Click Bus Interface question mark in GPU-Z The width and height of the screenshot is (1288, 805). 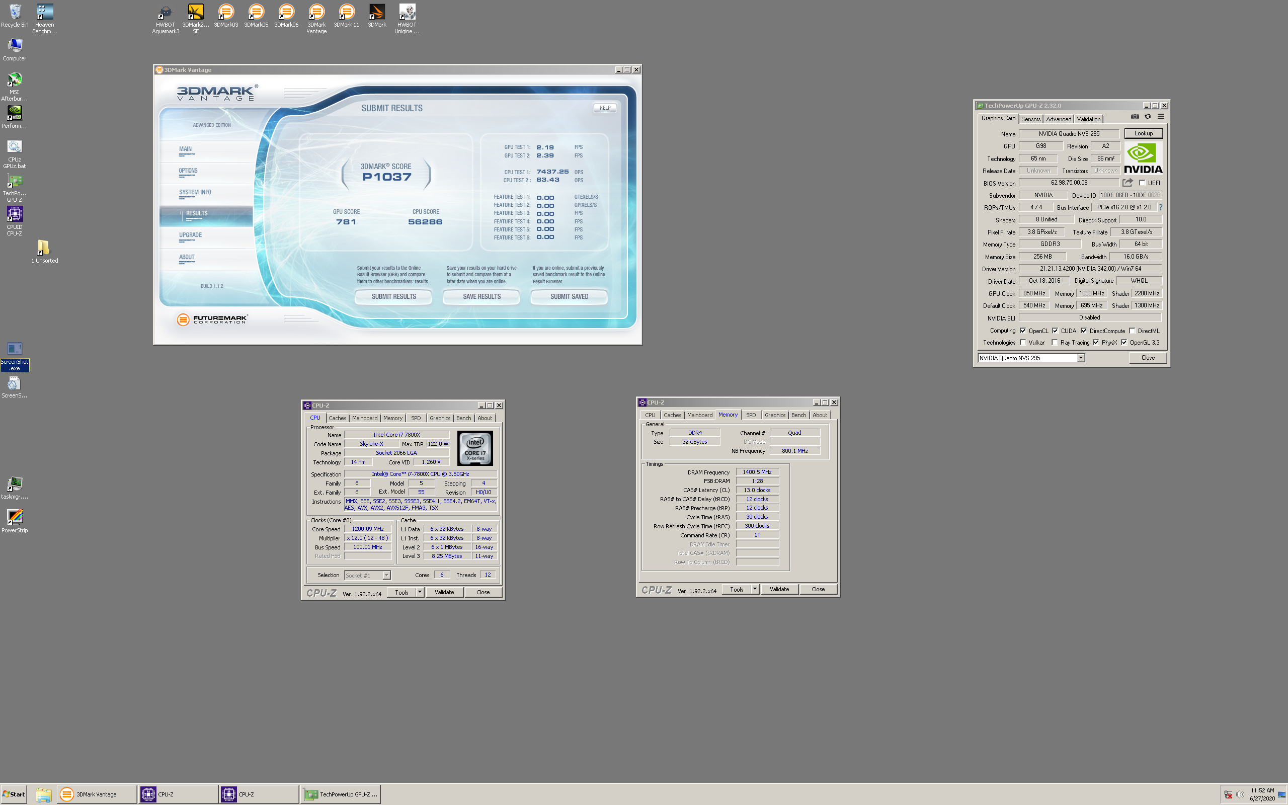1161,208
